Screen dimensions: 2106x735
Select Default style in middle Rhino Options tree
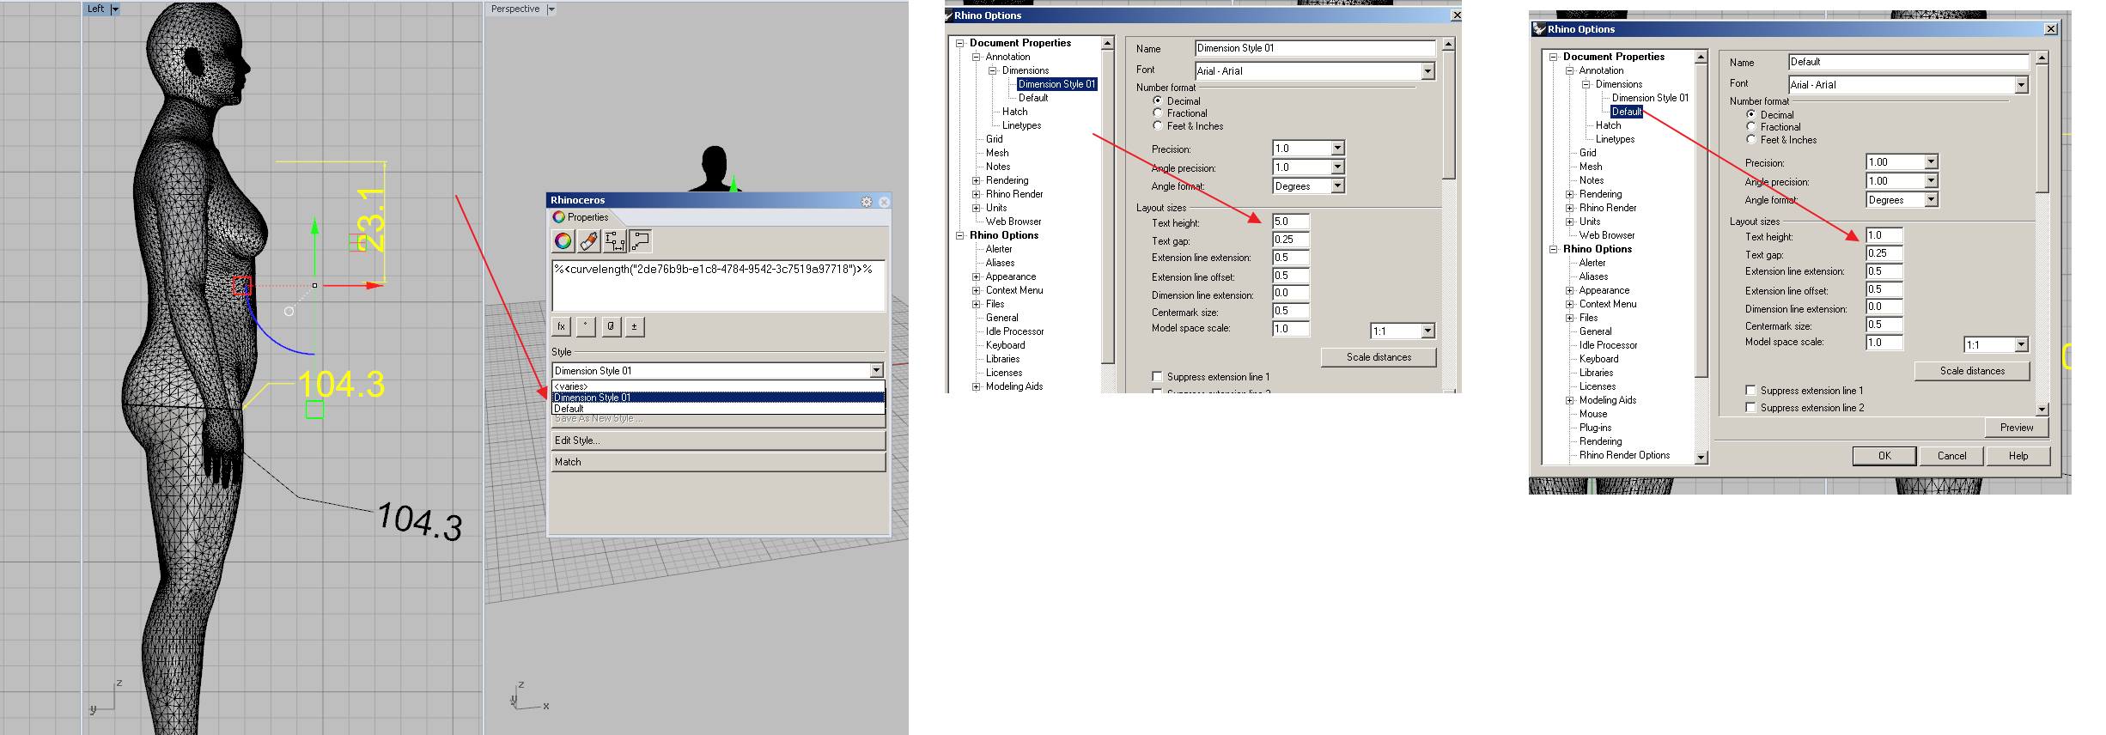pos(1033,98)
